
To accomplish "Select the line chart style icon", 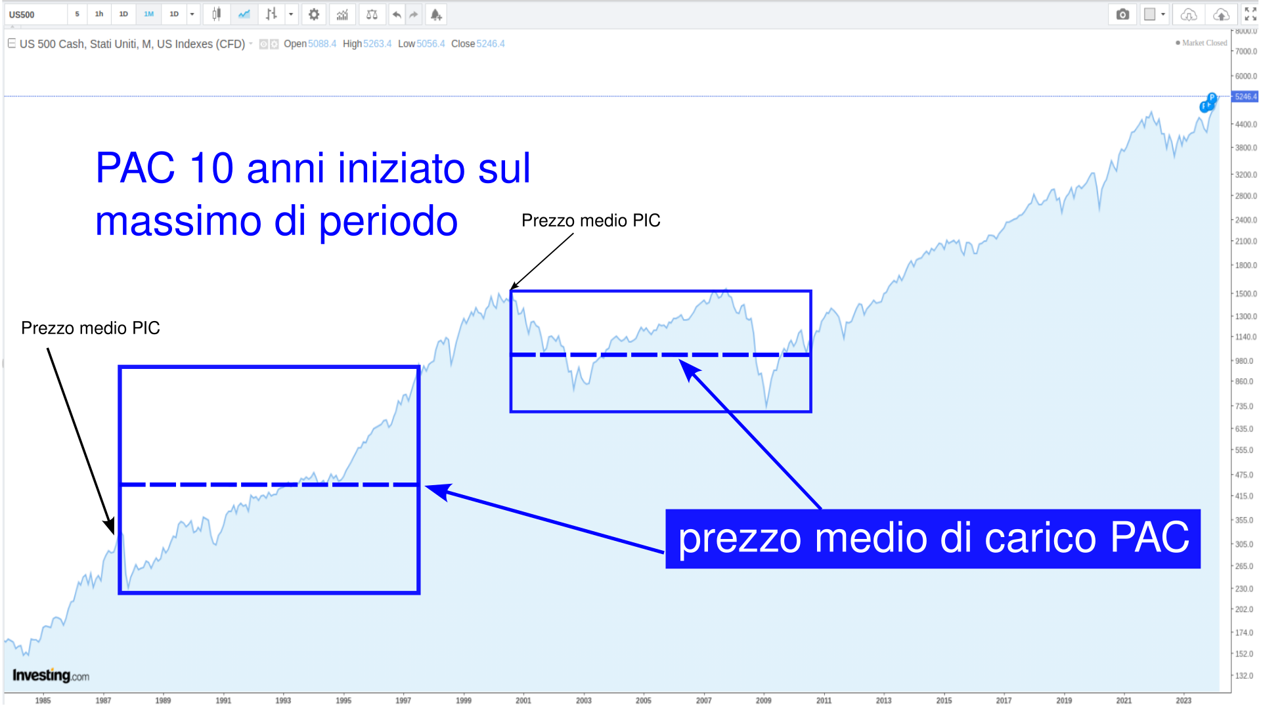I will (244, 14).
